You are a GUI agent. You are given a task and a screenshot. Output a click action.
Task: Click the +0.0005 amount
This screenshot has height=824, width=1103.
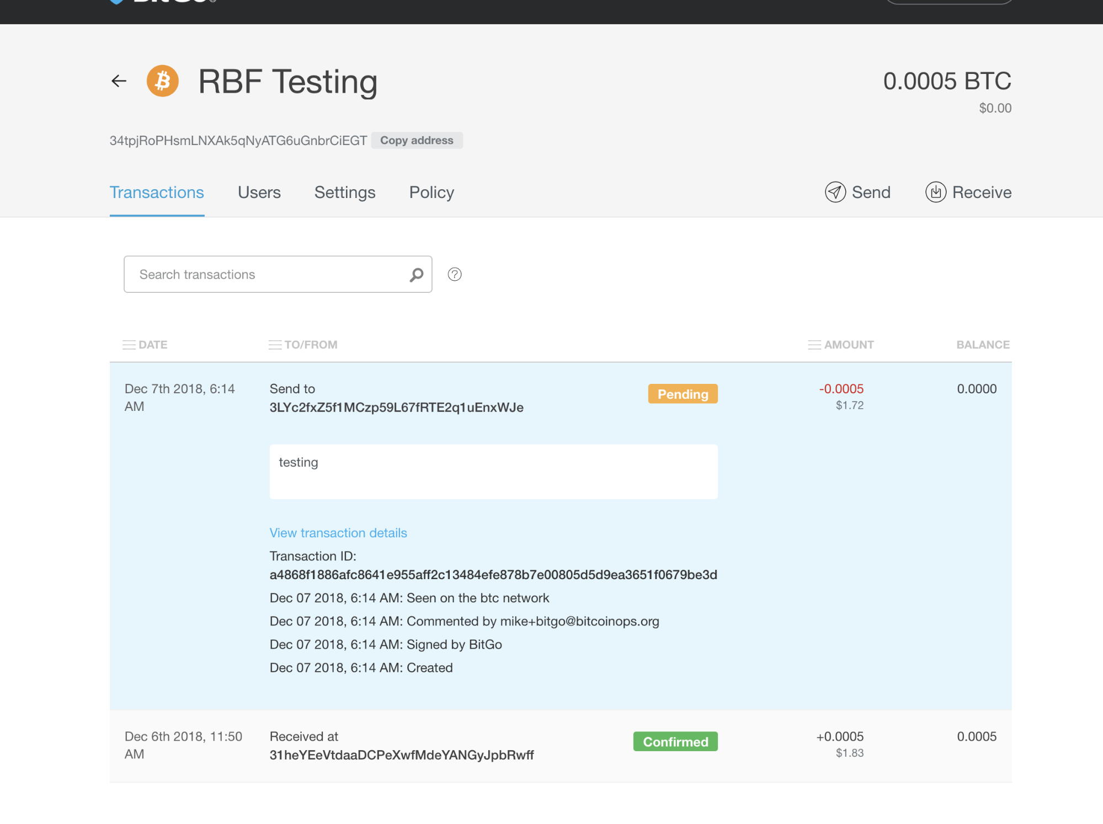click(840, 736)
